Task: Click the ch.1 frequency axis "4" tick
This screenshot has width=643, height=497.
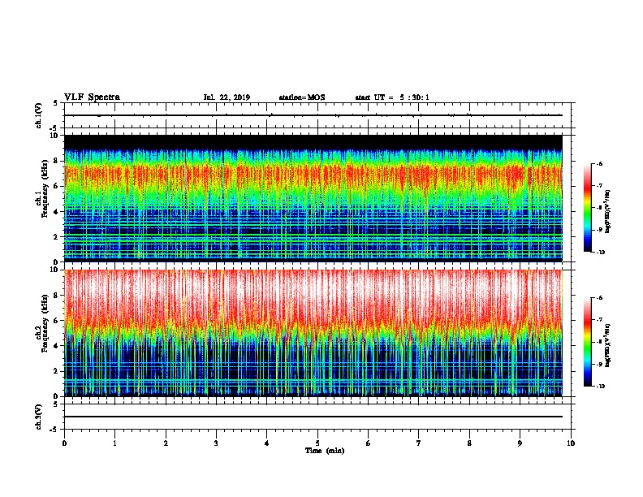Action: coord(56,212)
